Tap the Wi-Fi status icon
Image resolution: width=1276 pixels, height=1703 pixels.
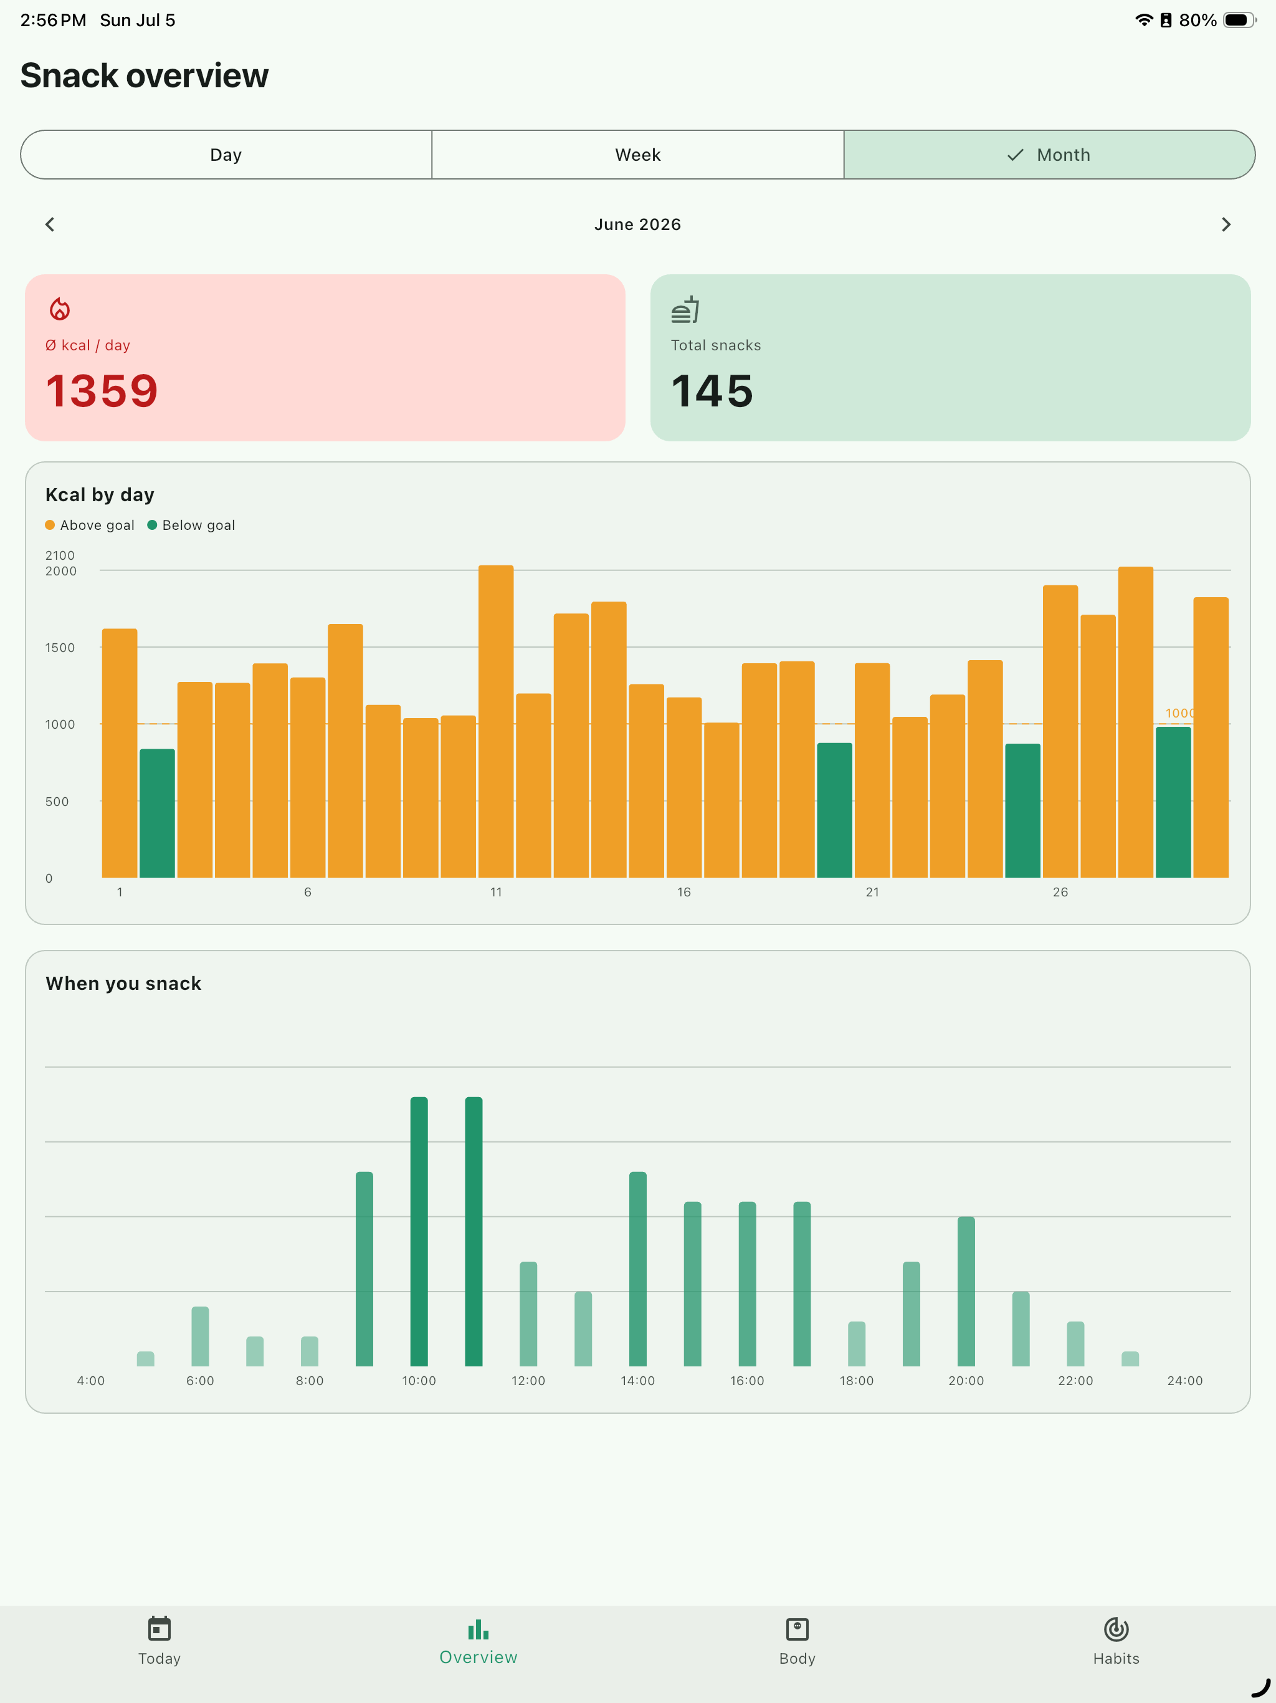pyautogui.click(x=1144, y=20)
